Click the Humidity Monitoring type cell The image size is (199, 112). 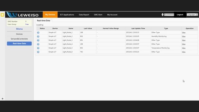click(159, 36)
